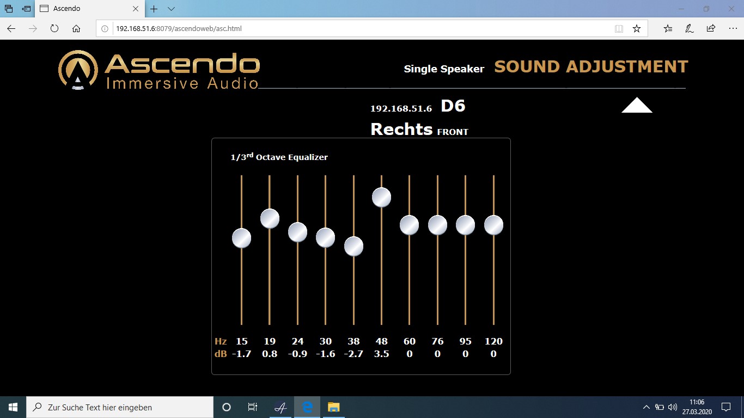744x418 pixels.
Task: Open the Action Center notifications
Action: 725,407
